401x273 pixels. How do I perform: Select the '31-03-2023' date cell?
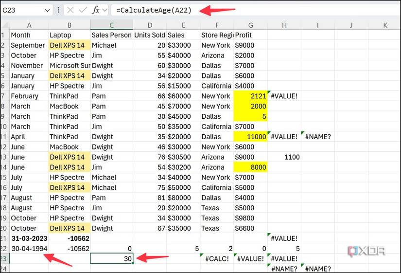(x=29, y=238)
